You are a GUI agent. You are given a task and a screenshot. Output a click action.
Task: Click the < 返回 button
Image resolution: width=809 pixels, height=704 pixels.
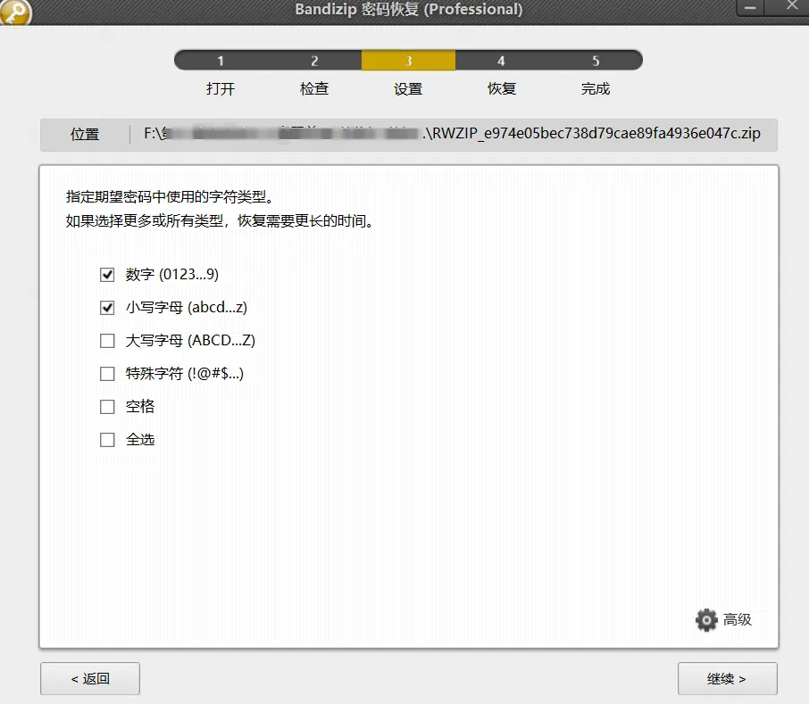tap(90, 679)
